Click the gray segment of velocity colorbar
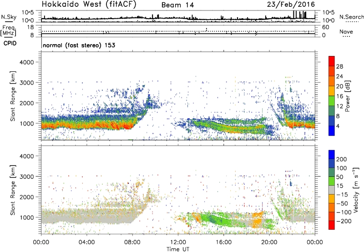The width and height of the screenshot is (364, 252). coord(332,190)
